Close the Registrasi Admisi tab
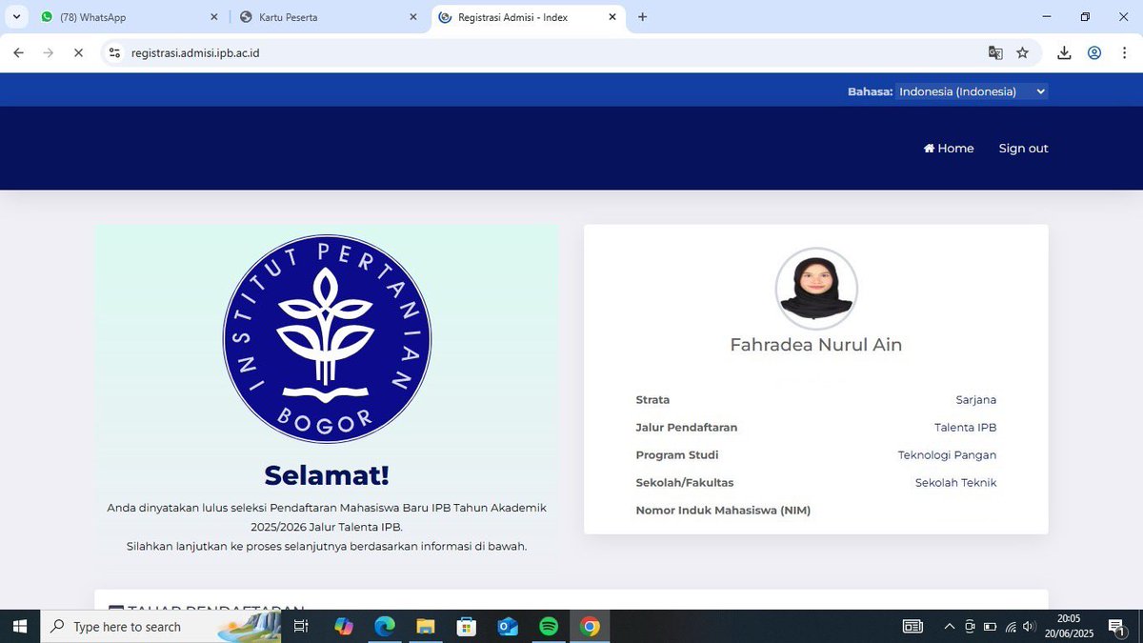This screenshot has width=1143, height=643. coord(612,17)
